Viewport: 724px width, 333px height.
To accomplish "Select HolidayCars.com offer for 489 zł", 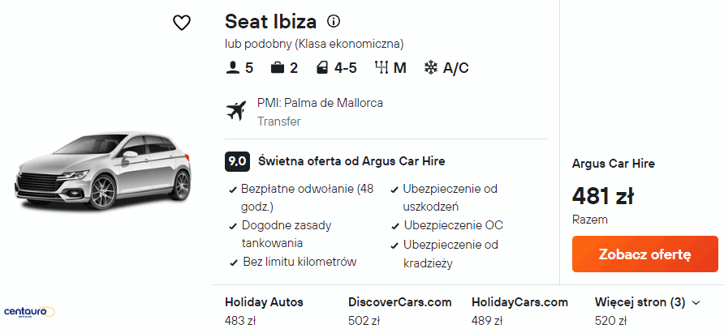I will tap(519, 310).
